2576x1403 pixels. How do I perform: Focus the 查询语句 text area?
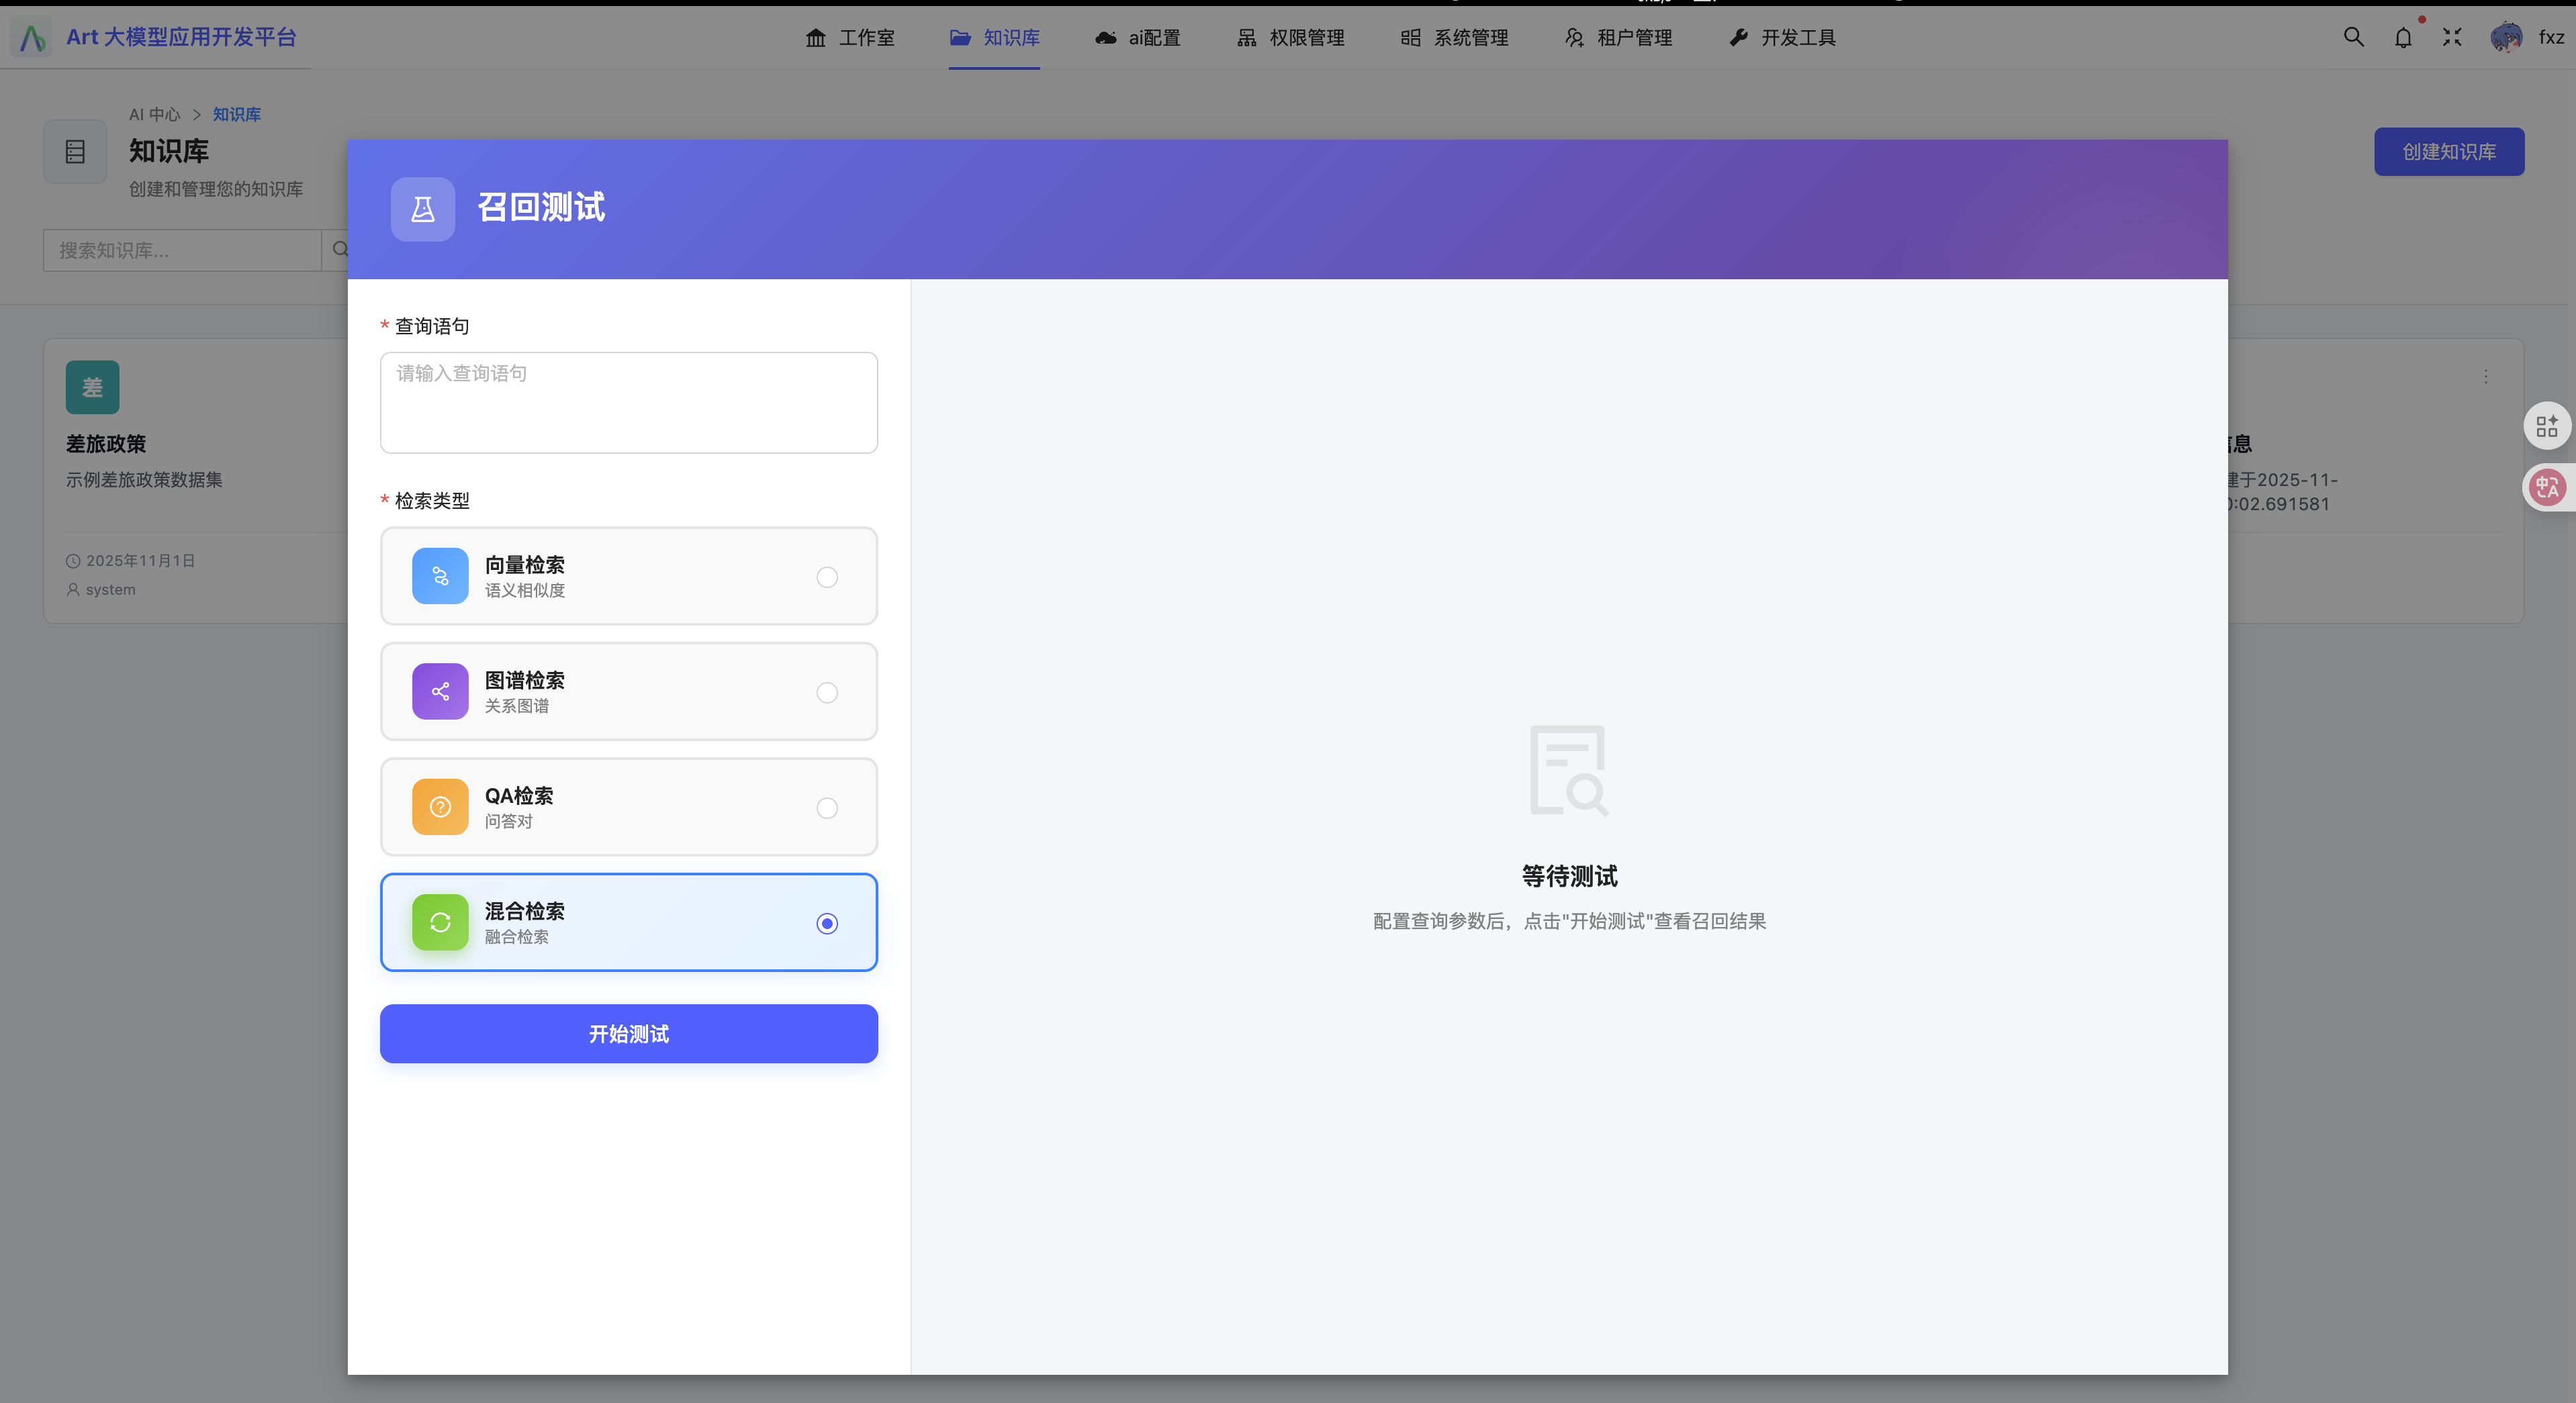coord(628,401)
